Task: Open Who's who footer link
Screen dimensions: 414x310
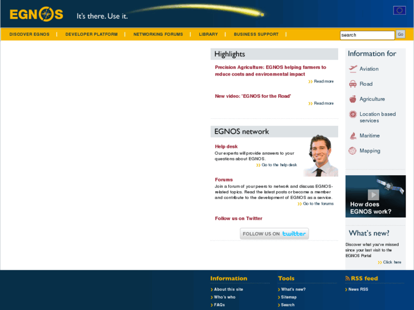Action: tap(224, 297)
